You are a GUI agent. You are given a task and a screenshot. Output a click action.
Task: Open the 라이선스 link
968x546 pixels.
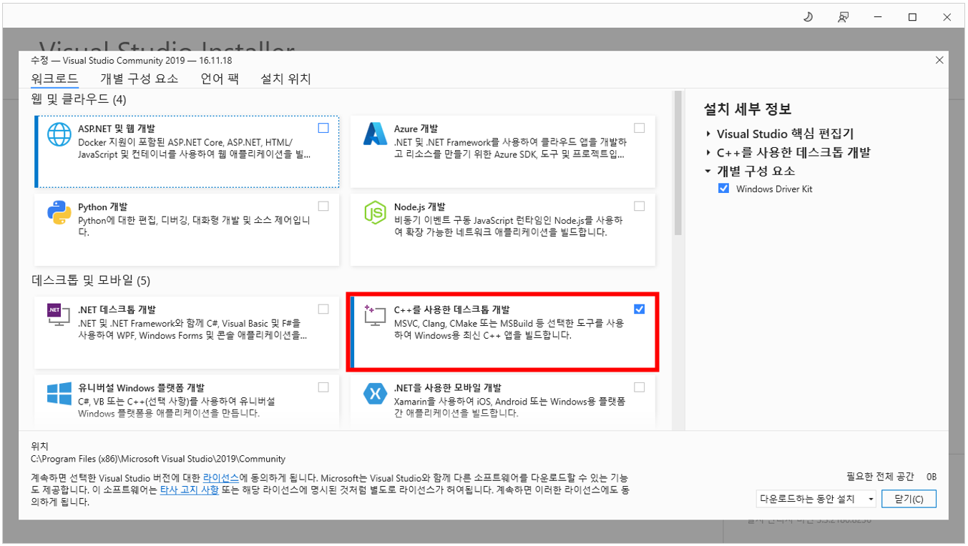(220, 477)
